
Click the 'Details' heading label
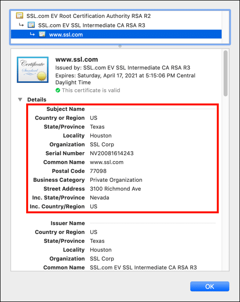click(x=37, y=100)
